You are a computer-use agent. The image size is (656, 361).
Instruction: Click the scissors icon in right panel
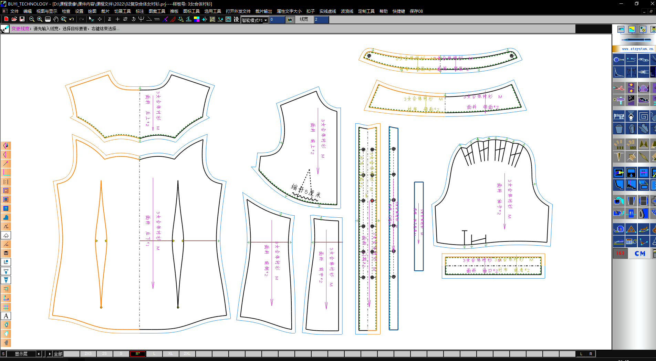coord(618,88)
